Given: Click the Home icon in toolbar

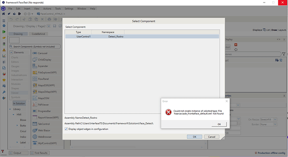Looking at the screenshot, I should point(3,14).
